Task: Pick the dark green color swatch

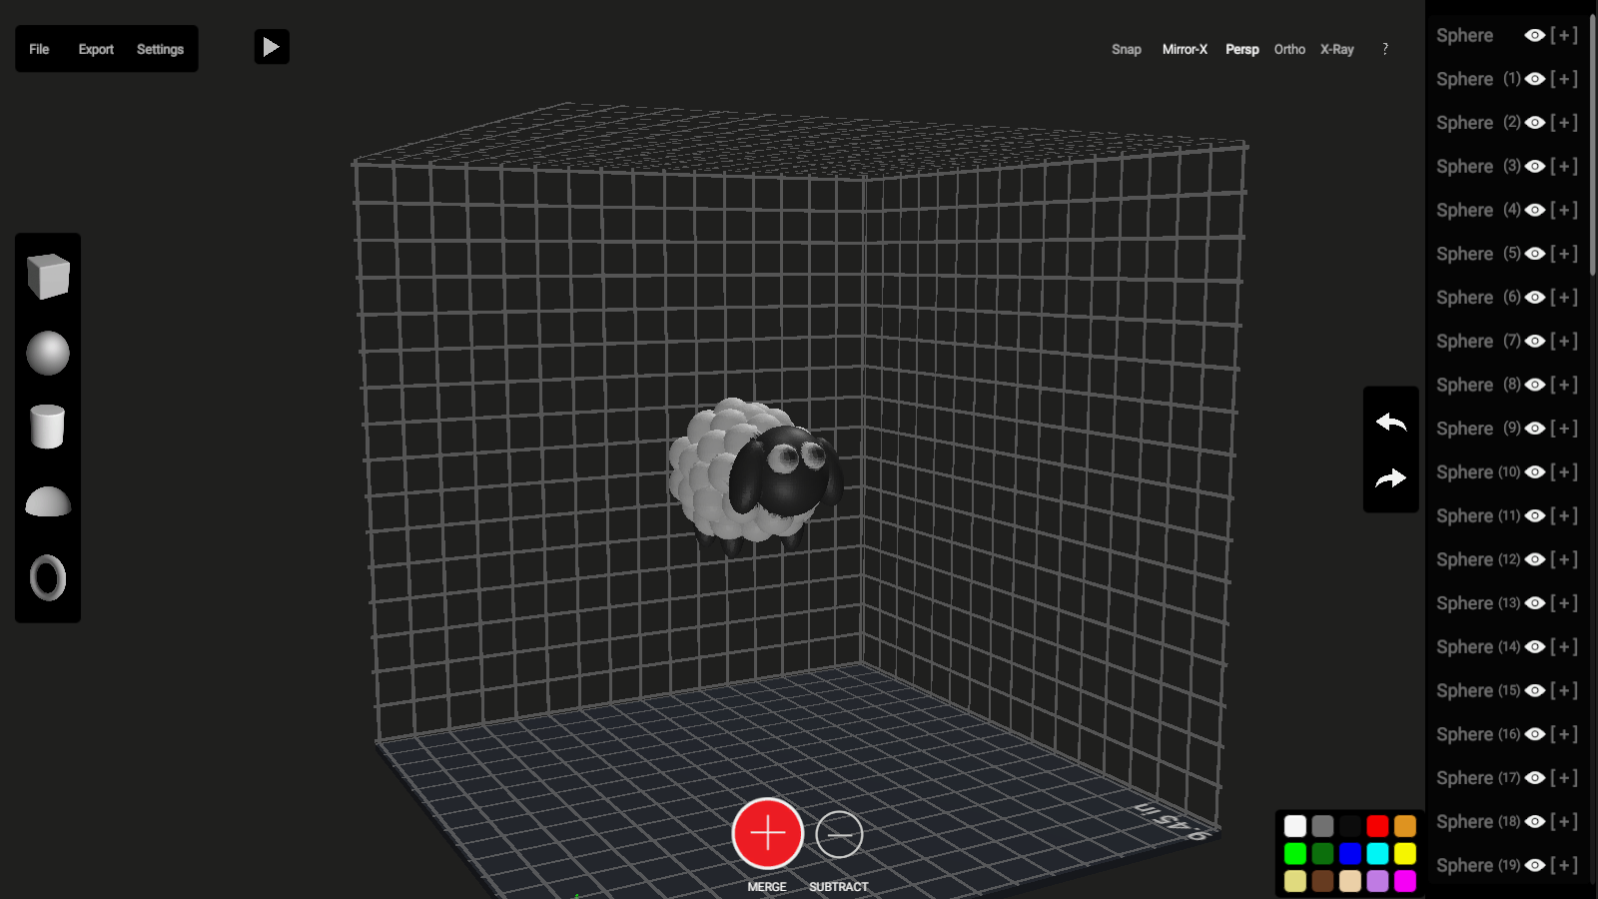Action: [1322, 853]
